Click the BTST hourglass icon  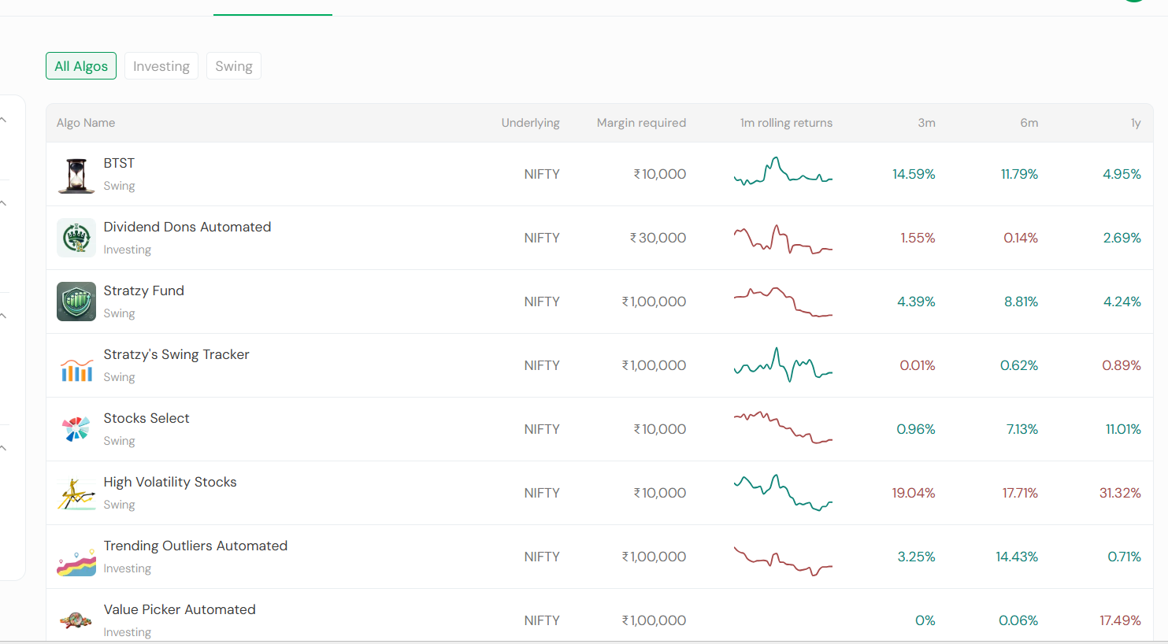[x=76, y=174]
